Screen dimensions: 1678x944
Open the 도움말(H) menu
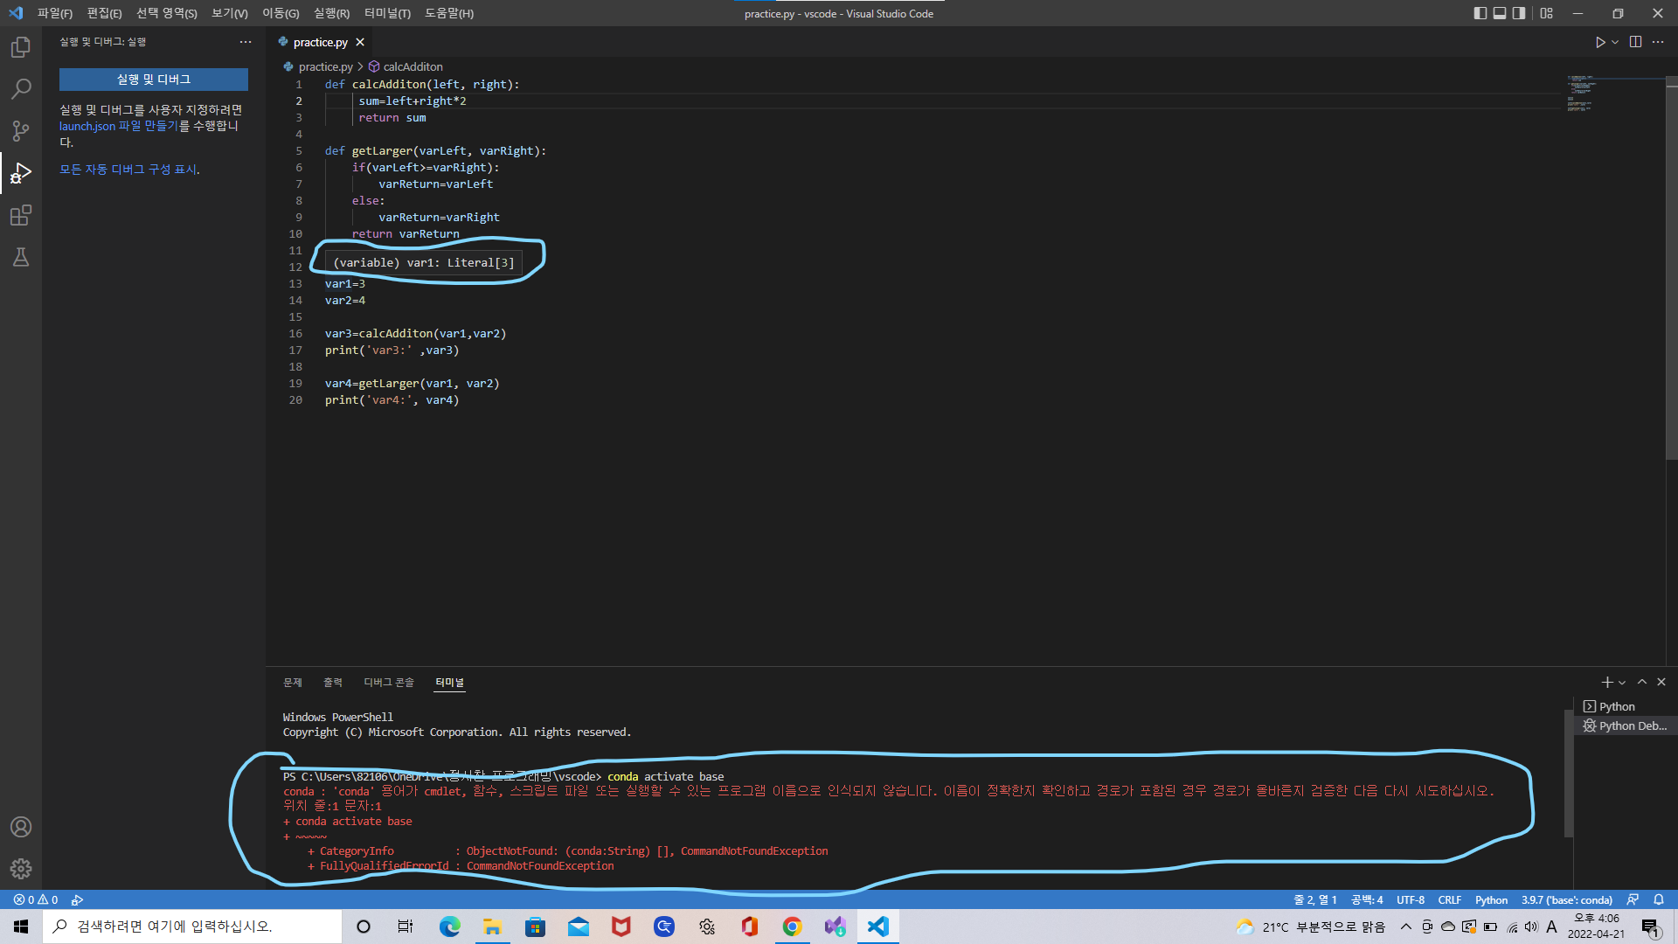449,13
